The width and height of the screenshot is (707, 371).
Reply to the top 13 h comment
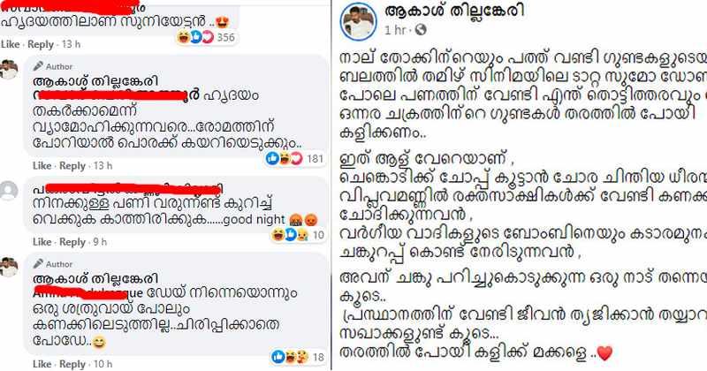pyautogui.click(x=41, y=44)
